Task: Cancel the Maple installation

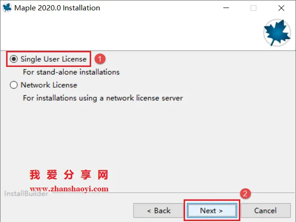Action: point(266,211)
